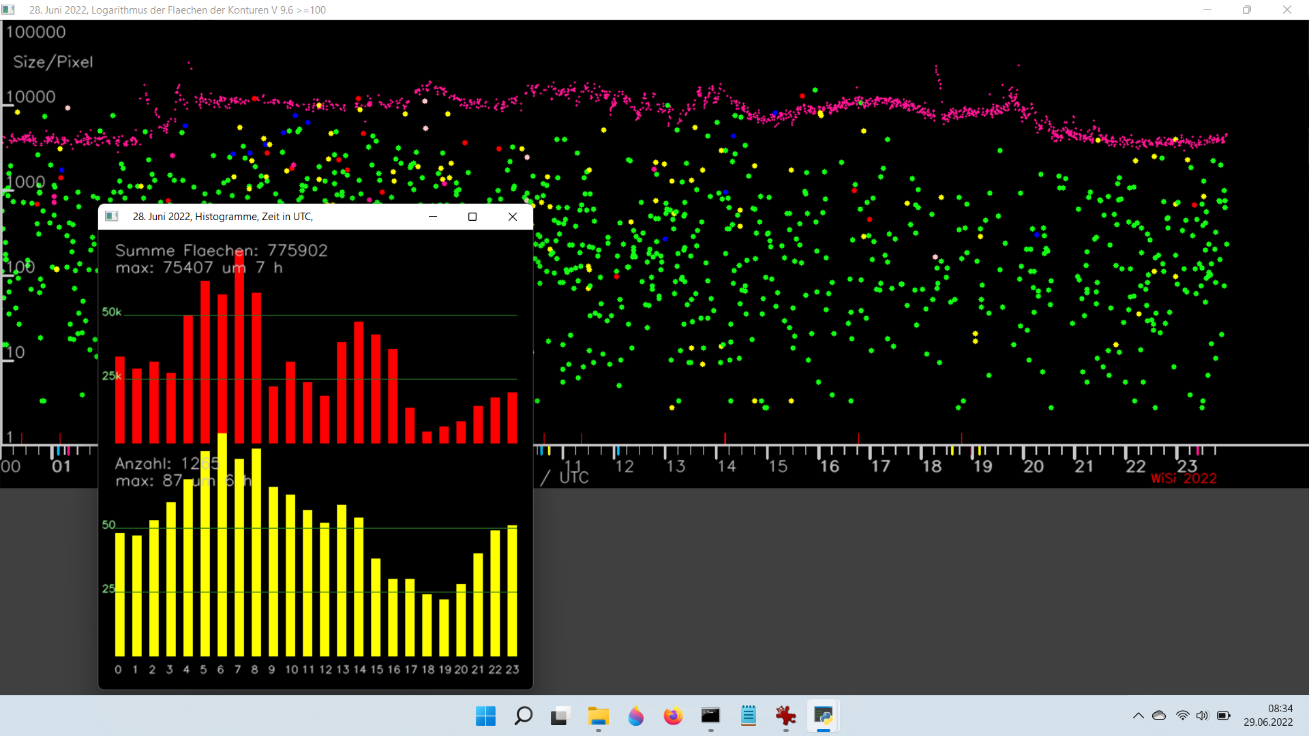Click the Histogramme window's title bar icon

click(x=112, y=217)
